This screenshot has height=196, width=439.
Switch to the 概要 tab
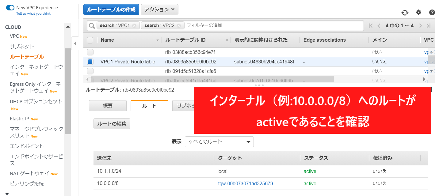[x=108, y=106]
